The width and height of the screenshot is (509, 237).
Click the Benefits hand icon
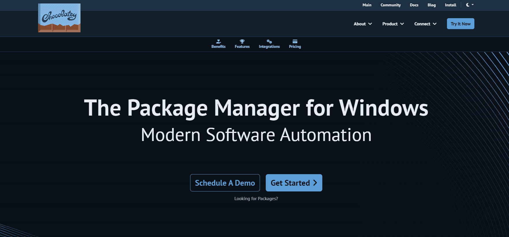coord(218,42)
